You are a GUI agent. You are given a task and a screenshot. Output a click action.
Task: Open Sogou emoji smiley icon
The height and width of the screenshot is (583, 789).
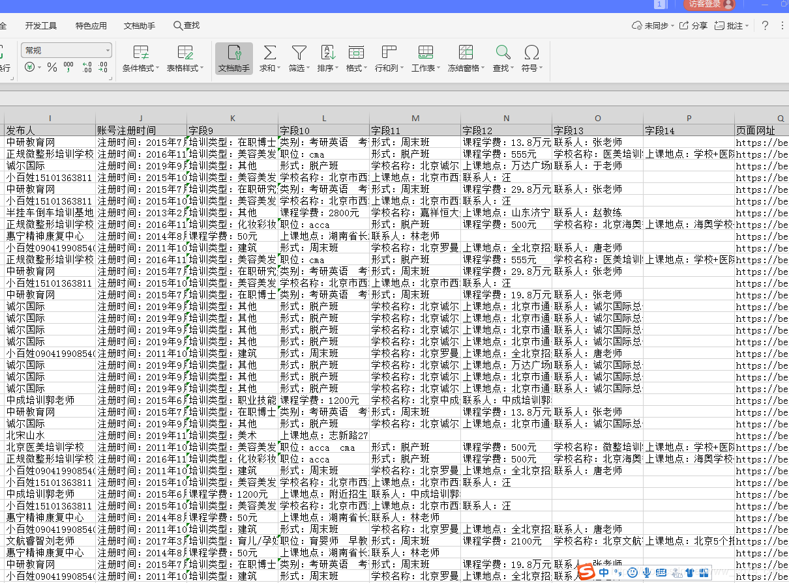pos(632,573)
